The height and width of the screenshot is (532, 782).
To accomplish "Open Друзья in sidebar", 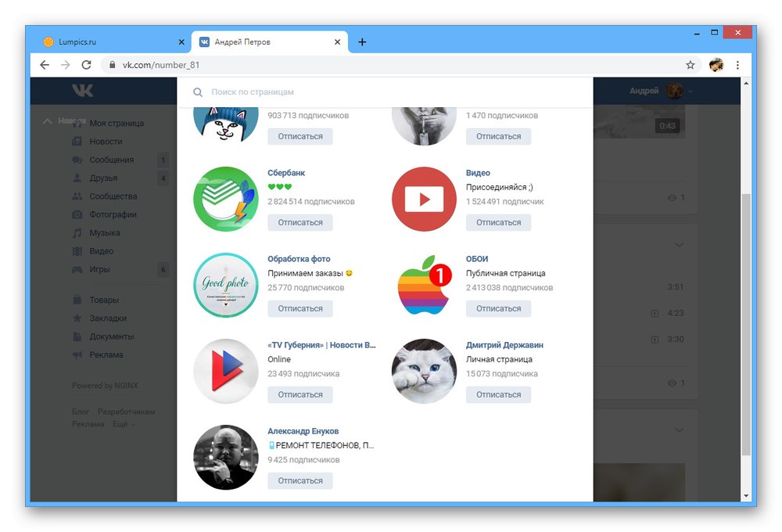I will point(103,178).
